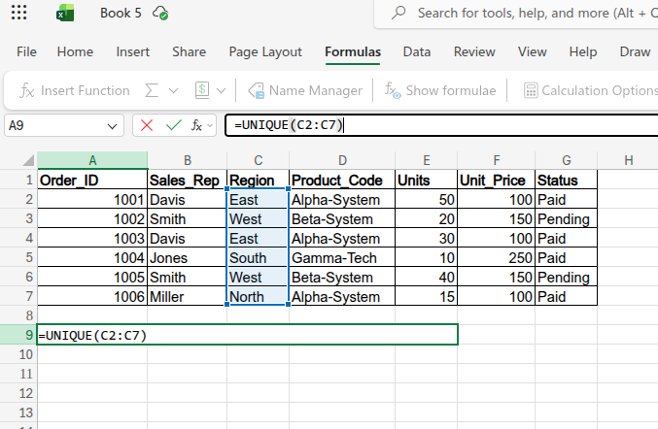Toggle Show formulae
The height and width of the screenshot is (429, 658).
(440, 90)
